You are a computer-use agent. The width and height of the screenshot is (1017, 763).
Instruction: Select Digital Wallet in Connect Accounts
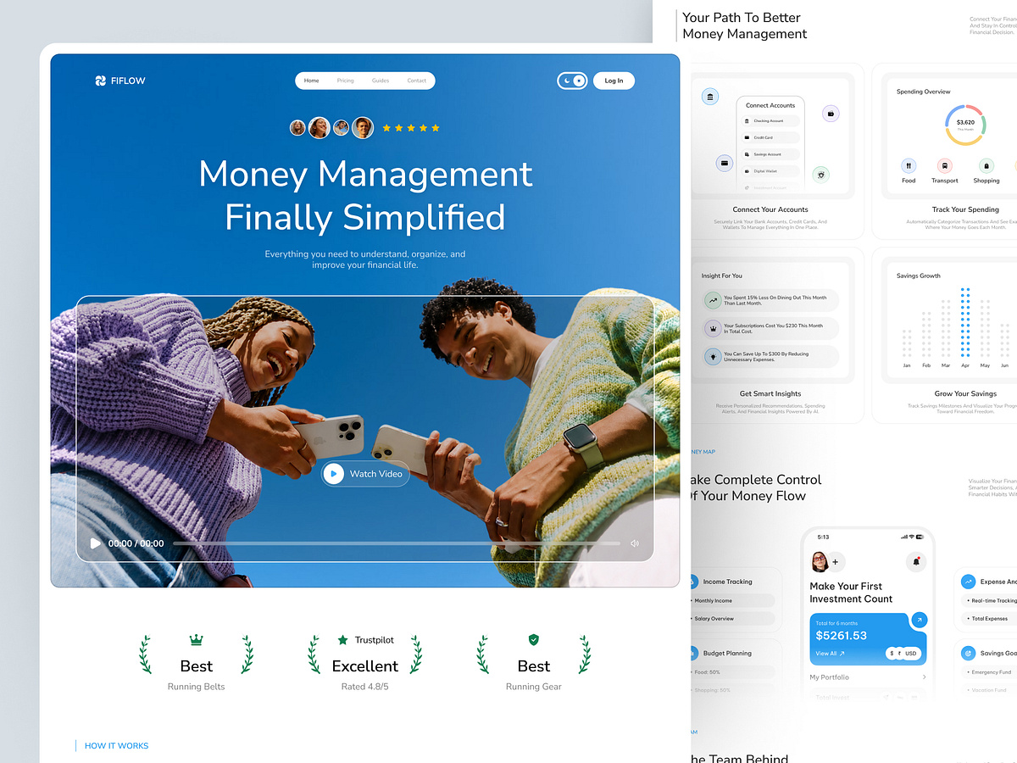(x=770, y=171)
